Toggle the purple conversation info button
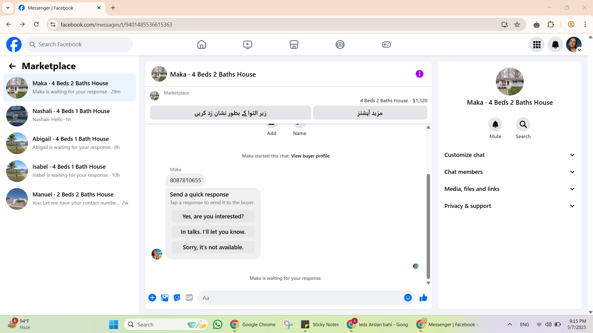 pyautogui.click(x=419, y=74)
